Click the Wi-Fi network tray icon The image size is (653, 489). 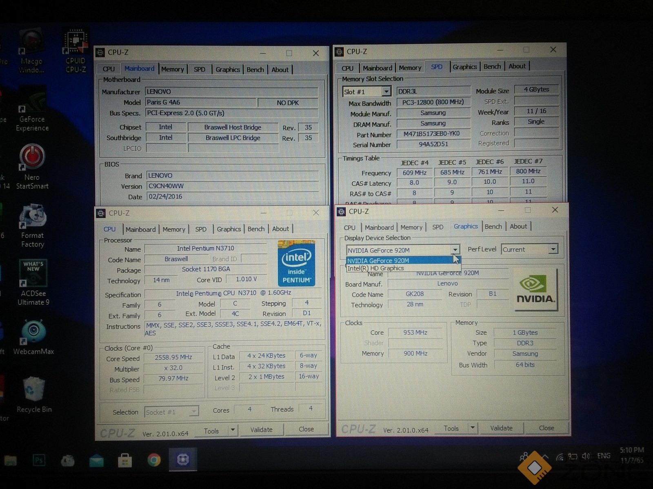click(x=560, y=457)
